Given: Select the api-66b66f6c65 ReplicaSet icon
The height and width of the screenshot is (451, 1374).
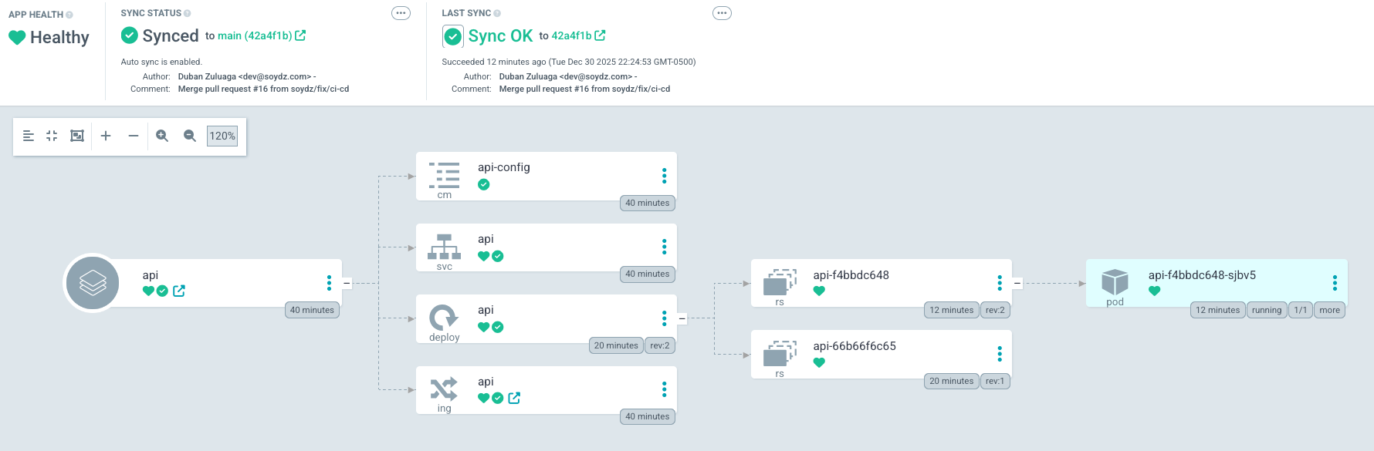Looking at the screenshot, I should (x=780, y=354).
